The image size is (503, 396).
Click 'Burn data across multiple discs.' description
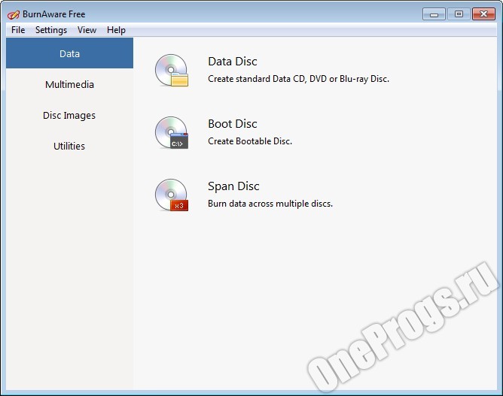pos(270,204)
